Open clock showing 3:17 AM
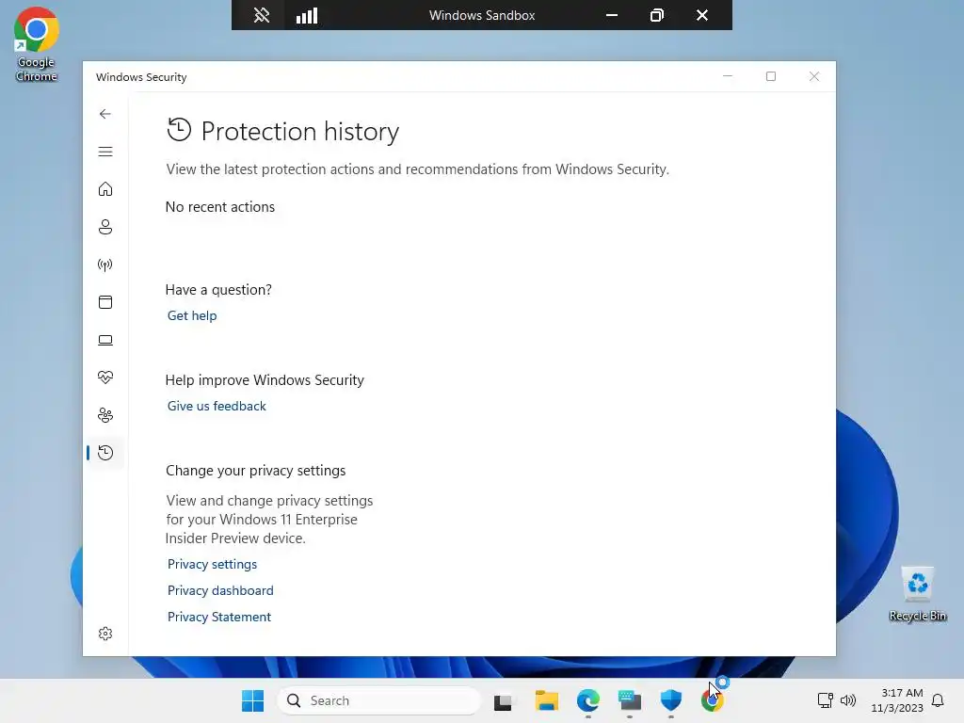This screenshot has width=964, height=723. [897, 700]
